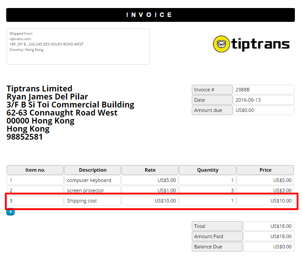This screenshot has height=260, width=302.
Task: Click the 'Rate' column header
Action: pos(150,170)
